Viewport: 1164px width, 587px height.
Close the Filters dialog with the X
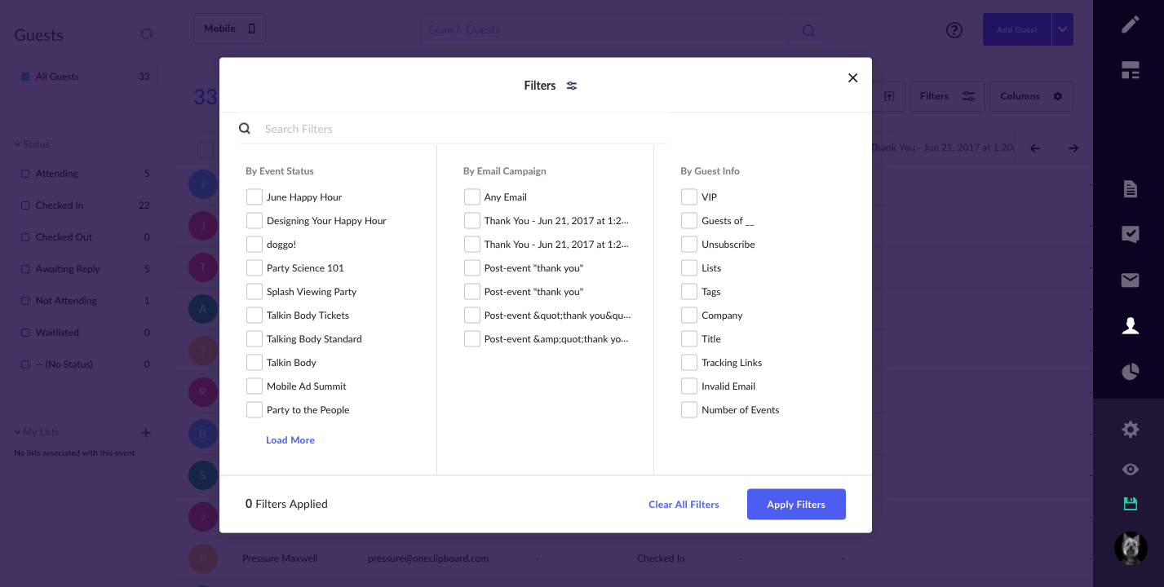(x=852, y=78)
